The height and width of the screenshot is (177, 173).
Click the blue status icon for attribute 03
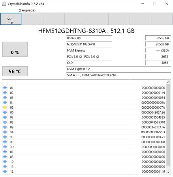click(x=5, y=97)
